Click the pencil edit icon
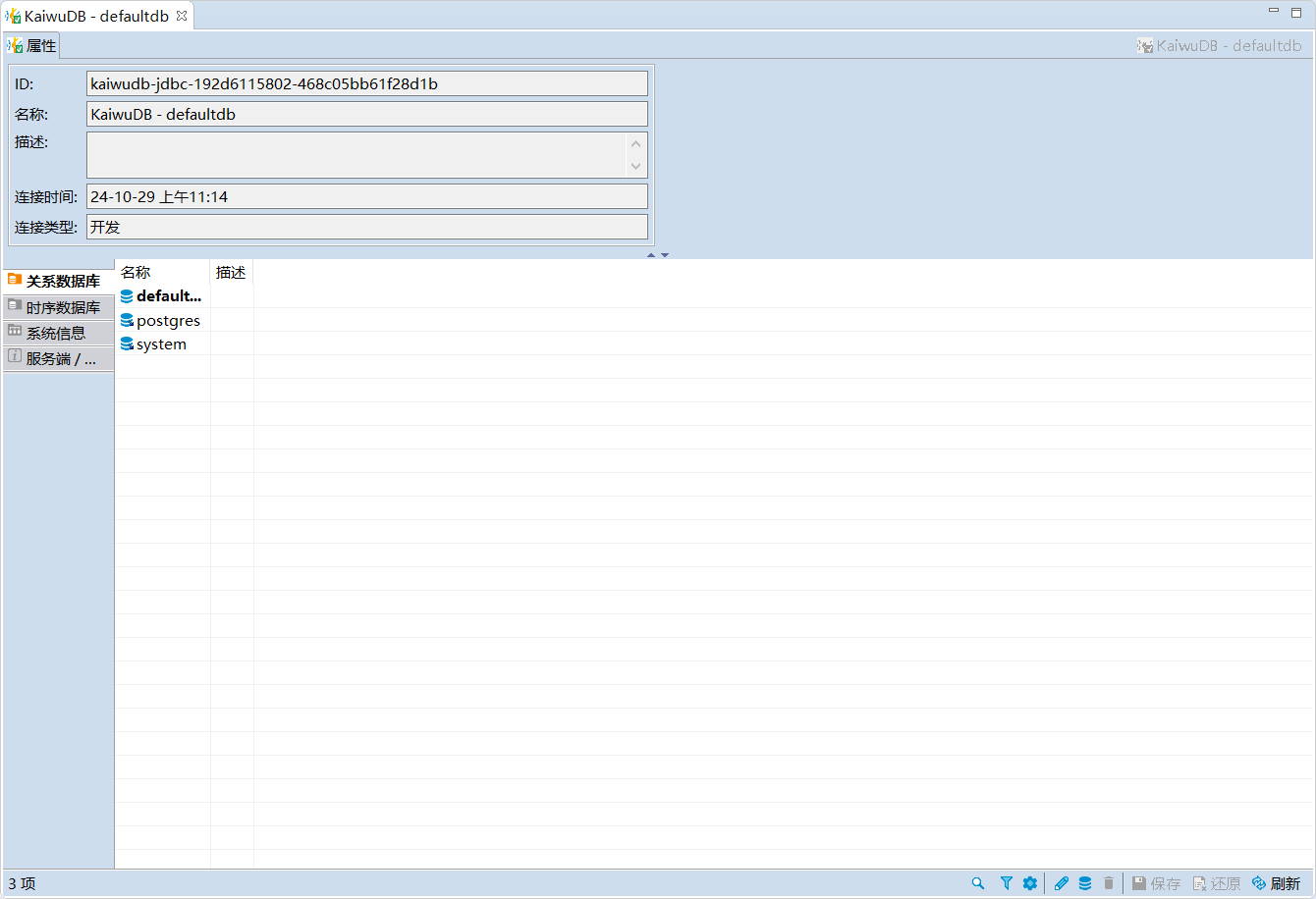 coord(1061,883)
